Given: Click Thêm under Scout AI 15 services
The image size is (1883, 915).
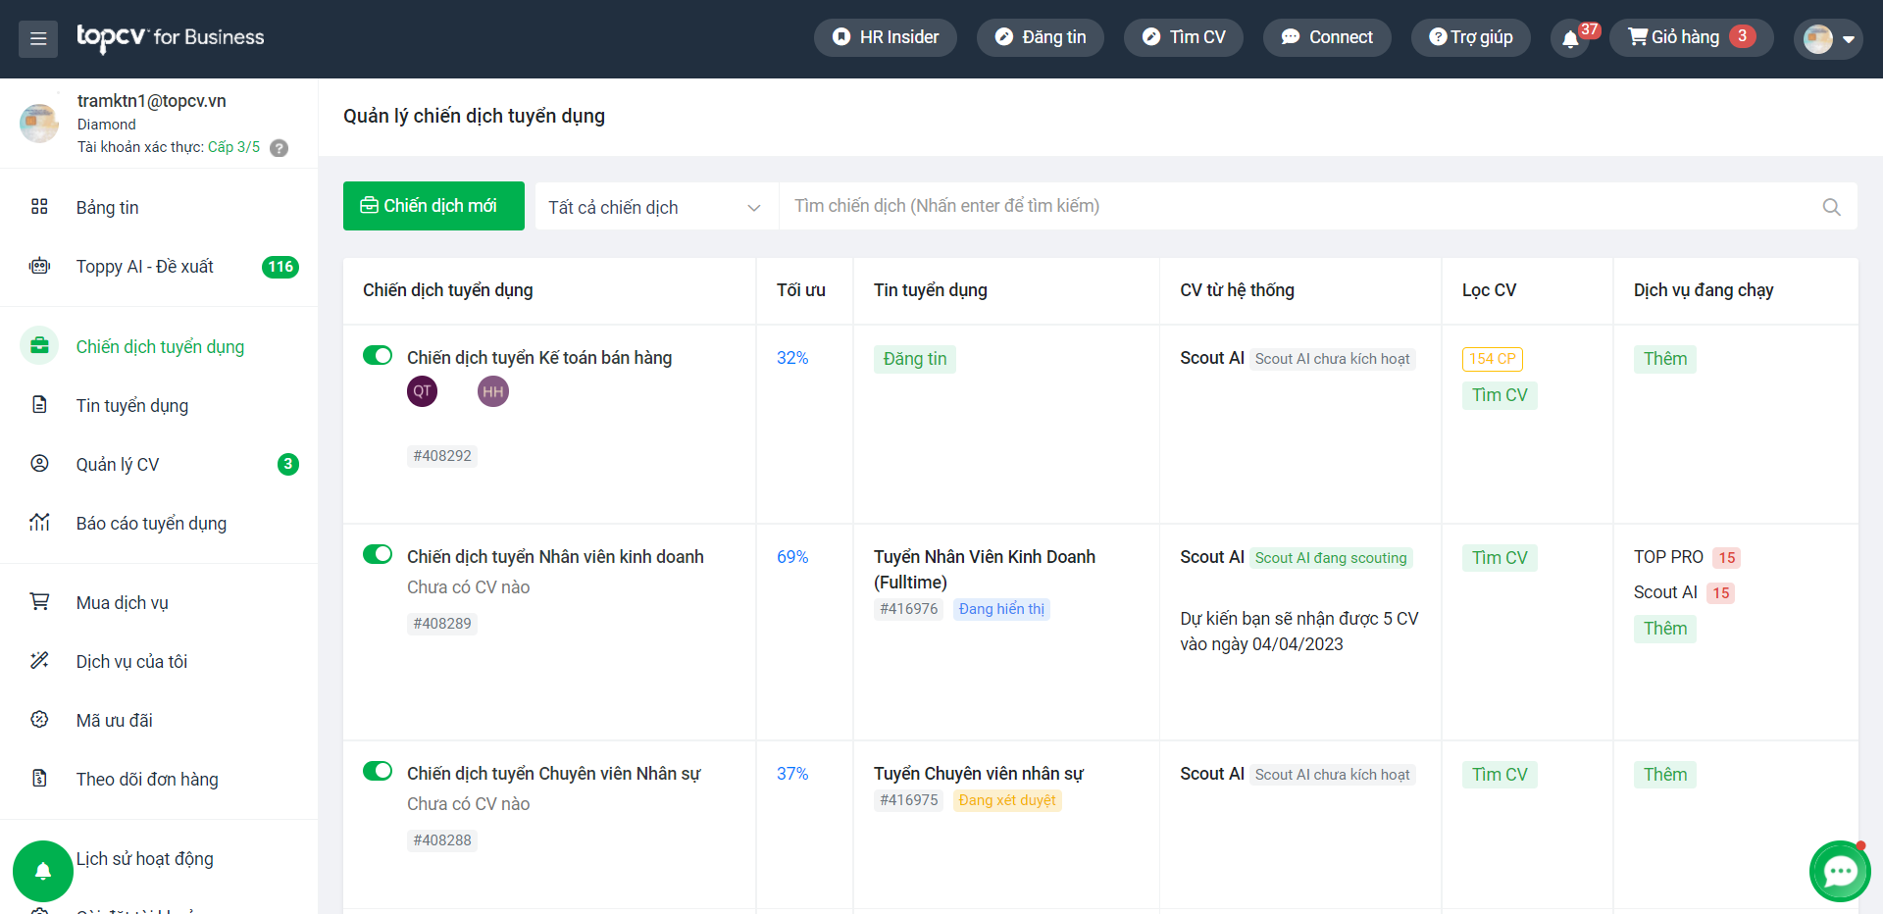Looking at the screenshot, I should click(1665, 629).
